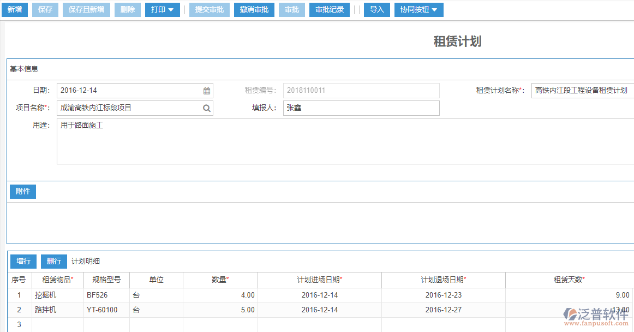Add a row with 增行 button

point(23,261)
